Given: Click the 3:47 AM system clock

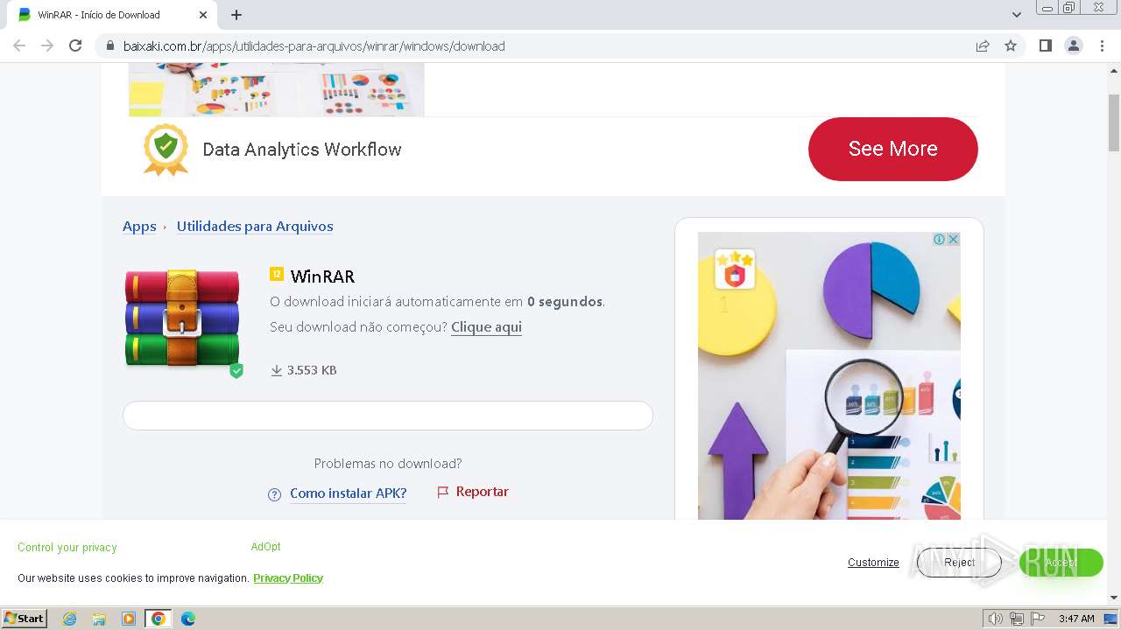Looking at the screenshot, I should pyautogui.click(x=1076, y=619).
